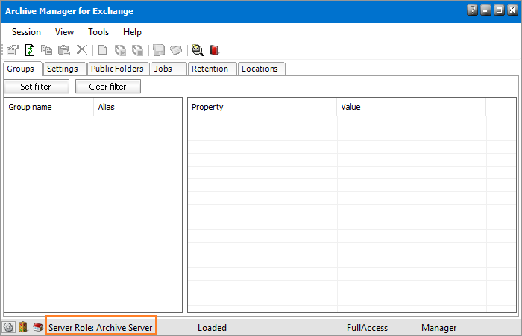Image resolution: width=522 pixels, height=336 pixels.
Task: Click the Value column header
Action: click(412, 107)
